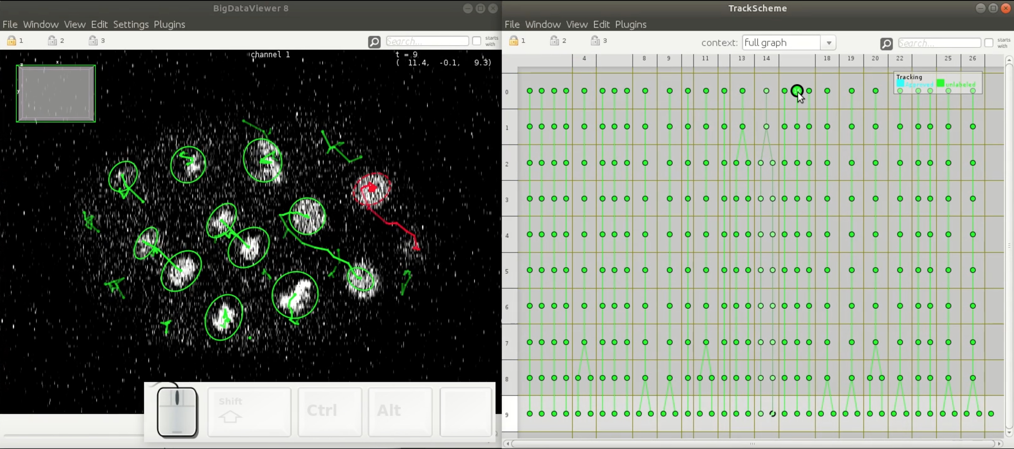Open Plugins menu in TrackScheme
Viewport: 1014px width, 449px height.
pos(631,24)
